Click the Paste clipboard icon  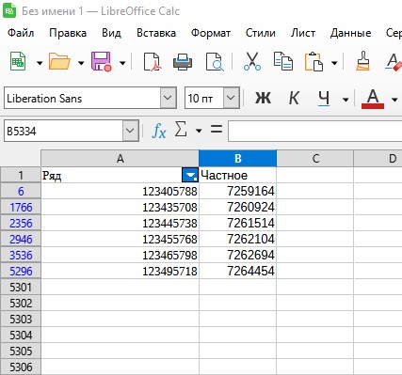(x=314, y=61)
